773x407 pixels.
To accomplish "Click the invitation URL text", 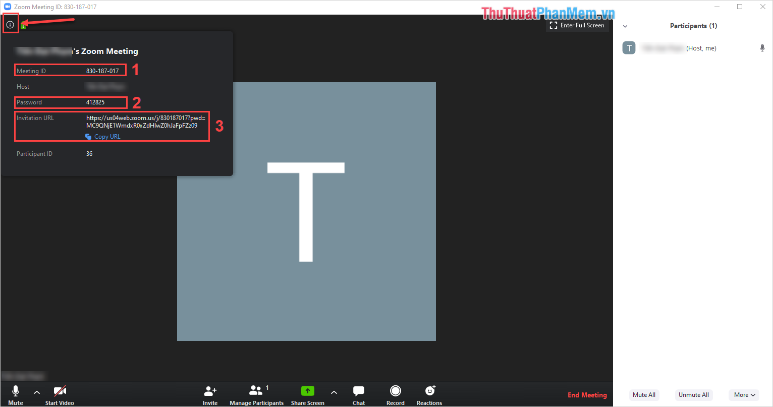I will 145,122.
